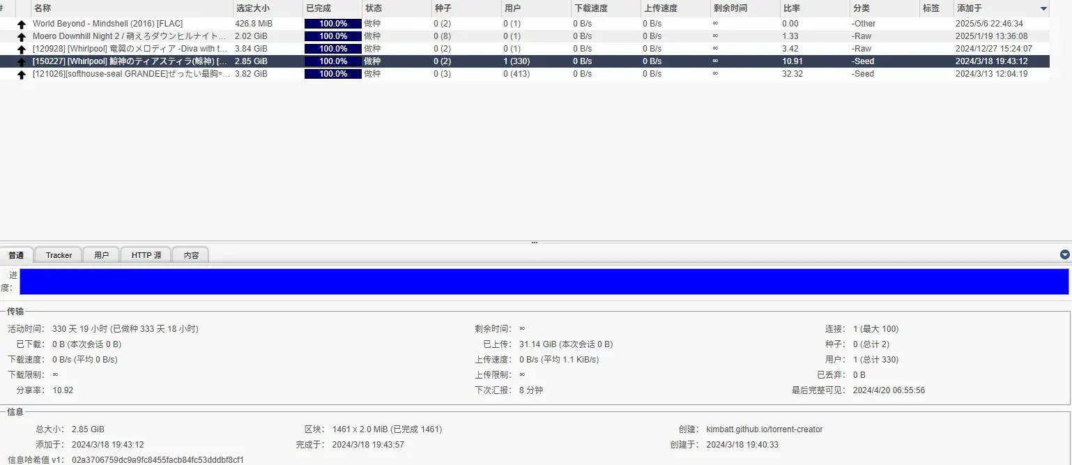Collapse the details panel with blue round arrow

coord(1064,254)
